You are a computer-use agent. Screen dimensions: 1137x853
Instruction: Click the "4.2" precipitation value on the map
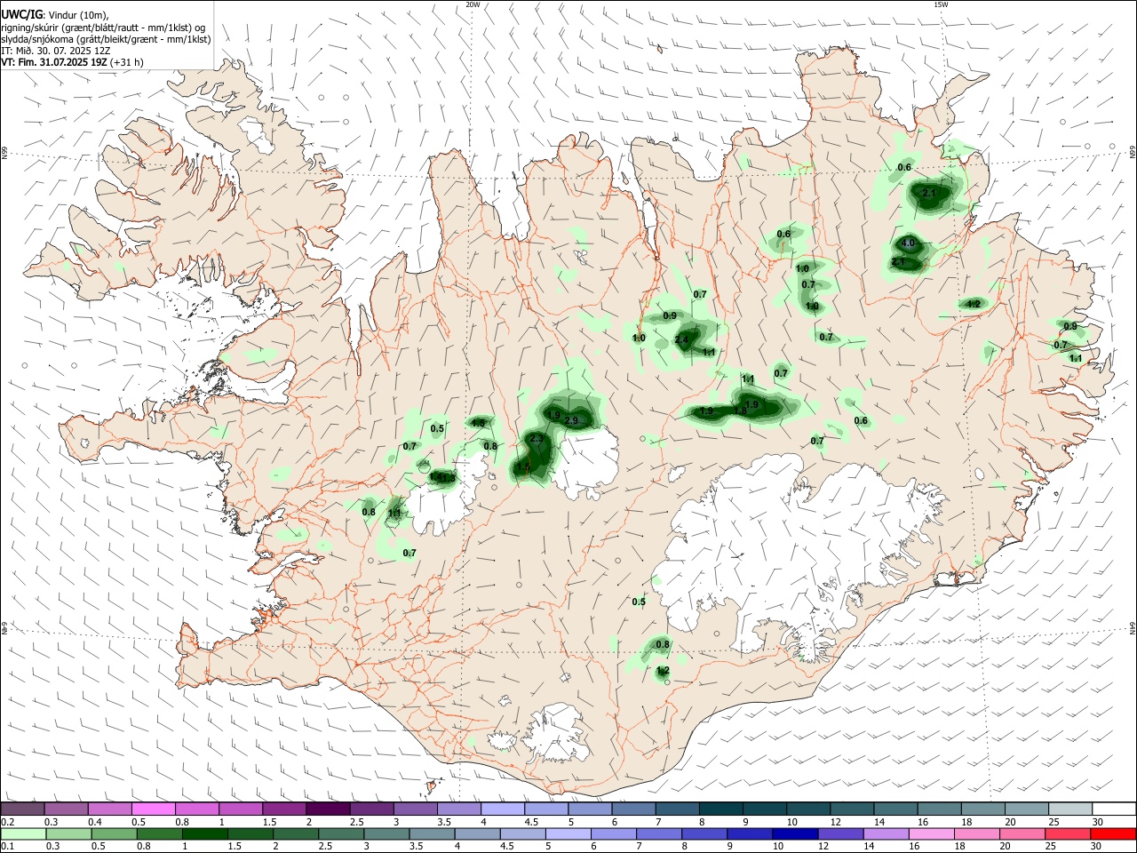pos(973,304)
